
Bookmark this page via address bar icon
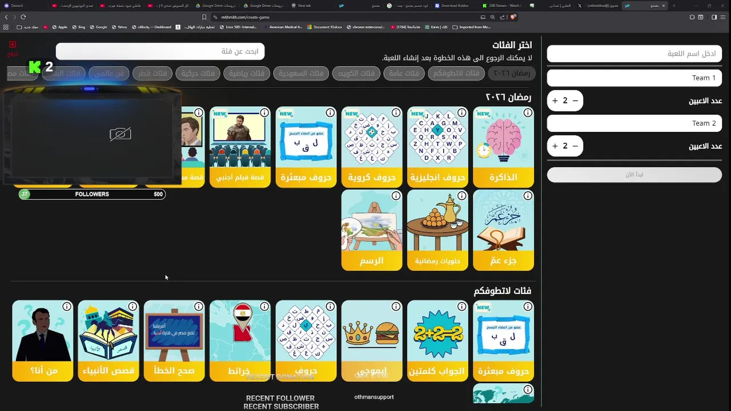coord(204,17)
